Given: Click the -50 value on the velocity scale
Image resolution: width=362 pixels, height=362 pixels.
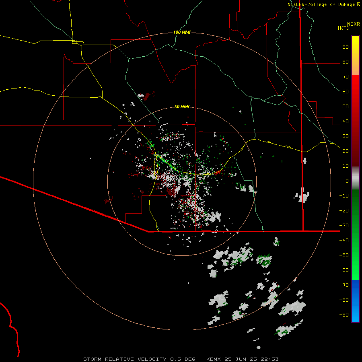Looking at the screenshot, I should coord(344,255).
